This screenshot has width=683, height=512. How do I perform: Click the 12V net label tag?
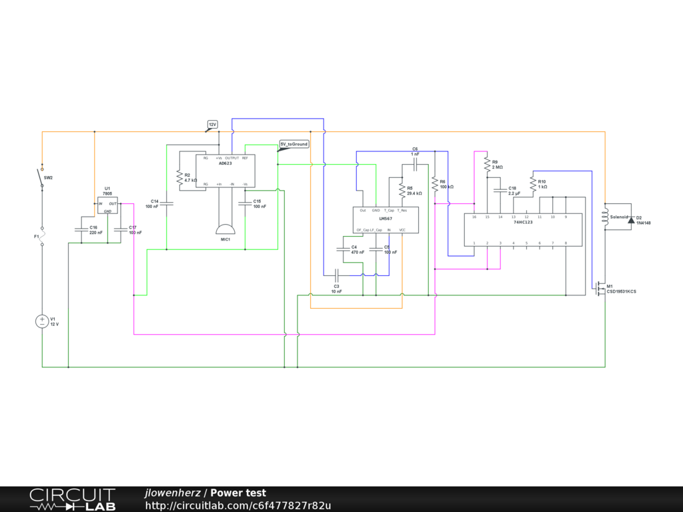tap(213, 125)
